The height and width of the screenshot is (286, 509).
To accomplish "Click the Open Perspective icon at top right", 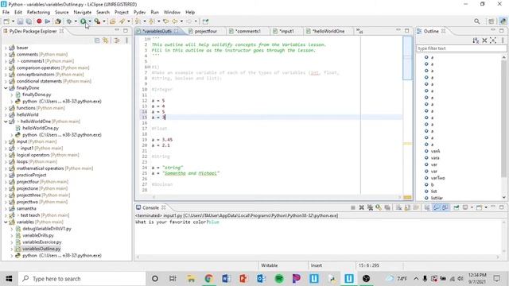I will [x=492, y=21].
